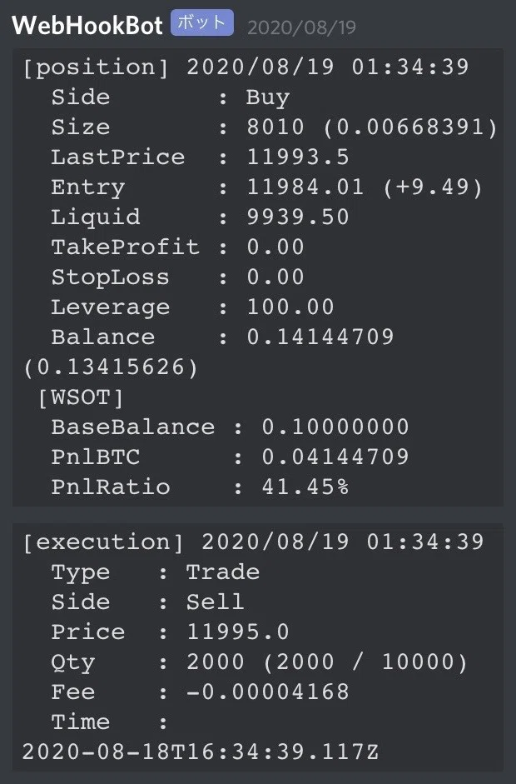Select the LastPrice value 11993.5
The width and height of the screenshot is (516, 784).
point(298,157)
